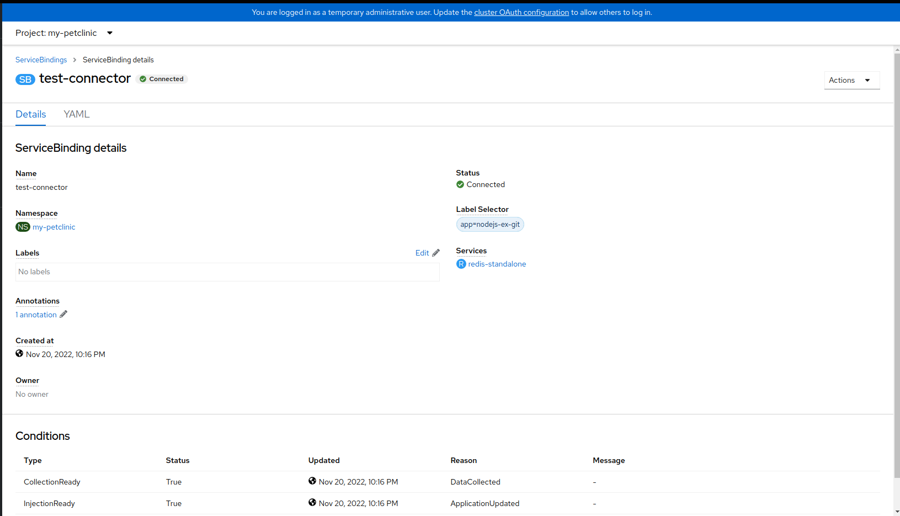Click the Name field label

(x=26, y=173)
